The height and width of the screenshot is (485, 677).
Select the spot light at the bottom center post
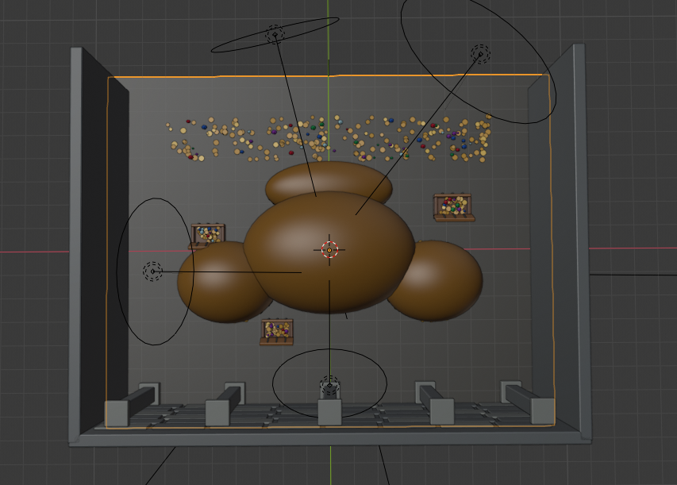coord(330,385)
